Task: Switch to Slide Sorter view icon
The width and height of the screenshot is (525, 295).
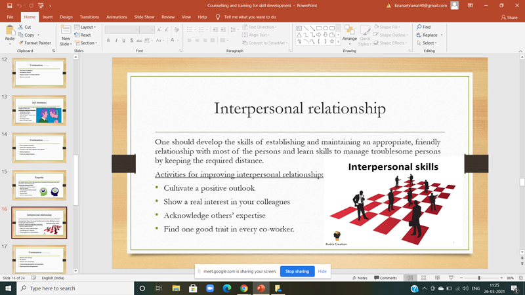Action: tap(422, 278)
